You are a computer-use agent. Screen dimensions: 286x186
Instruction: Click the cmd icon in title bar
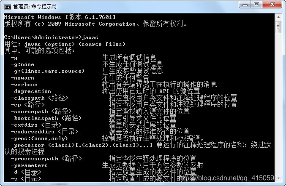pyautogui.click(x=8, y=7)
